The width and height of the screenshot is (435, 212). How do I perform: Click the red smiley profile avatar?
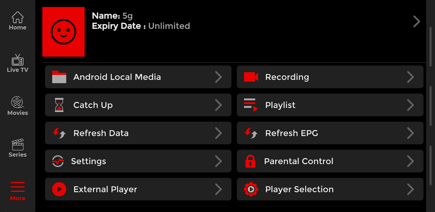[64, 32]
